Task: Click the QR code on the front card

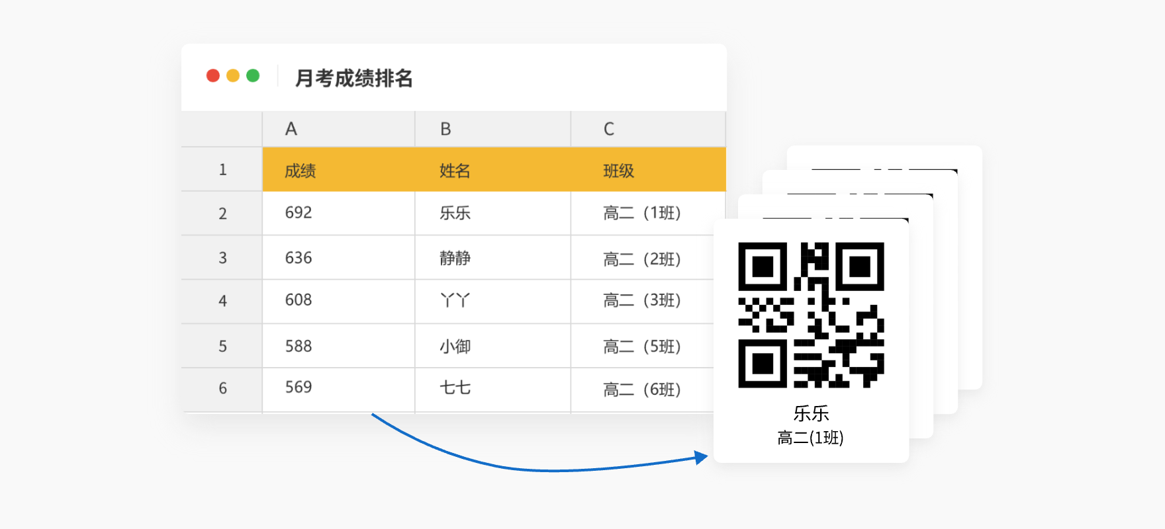Action: (x=811, y=315)
